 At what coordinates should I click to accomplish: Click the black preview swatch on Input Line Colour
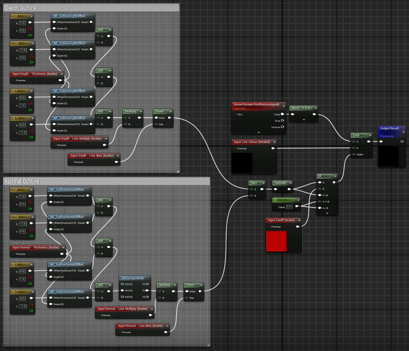coord(242,163)
